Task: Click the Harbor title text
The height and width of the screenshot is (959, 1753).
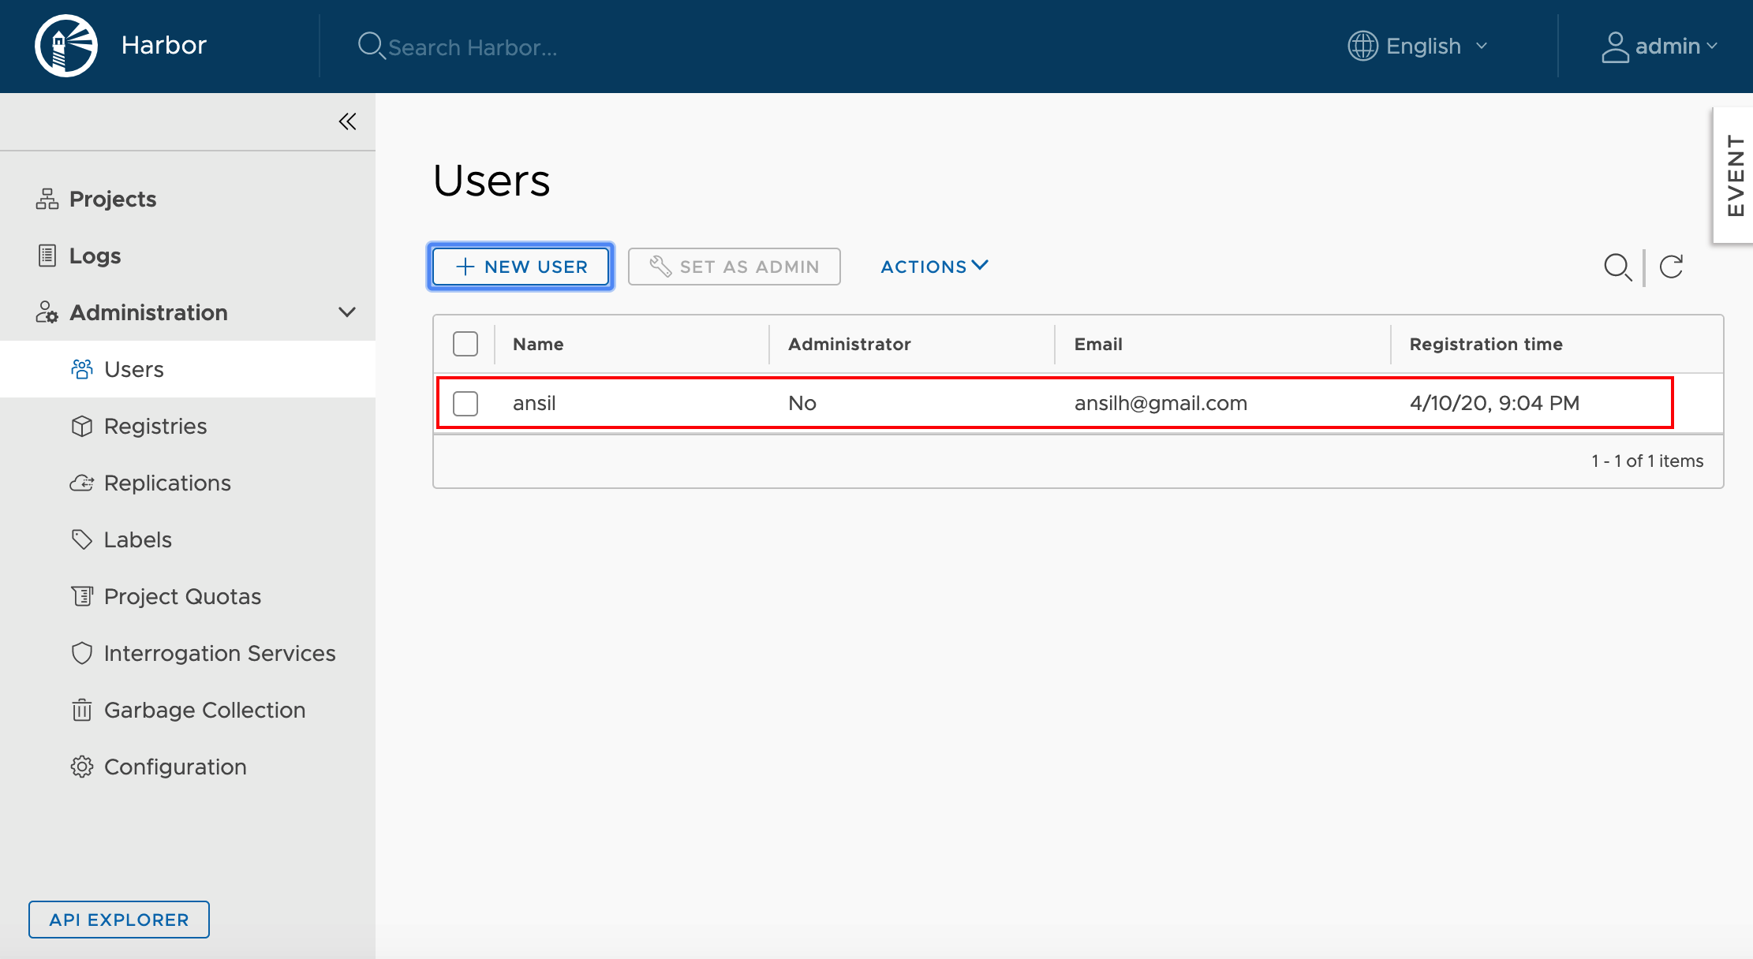Action: 164,45
